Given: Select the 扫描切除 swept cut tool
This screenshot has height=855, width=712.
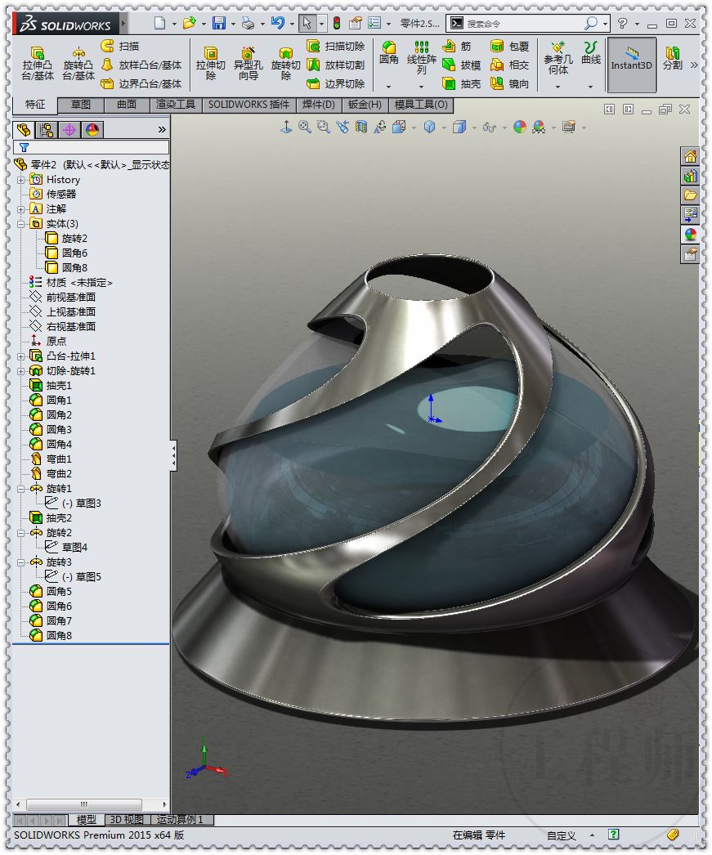Looking at the screenshot, I should tap(336, 47).
